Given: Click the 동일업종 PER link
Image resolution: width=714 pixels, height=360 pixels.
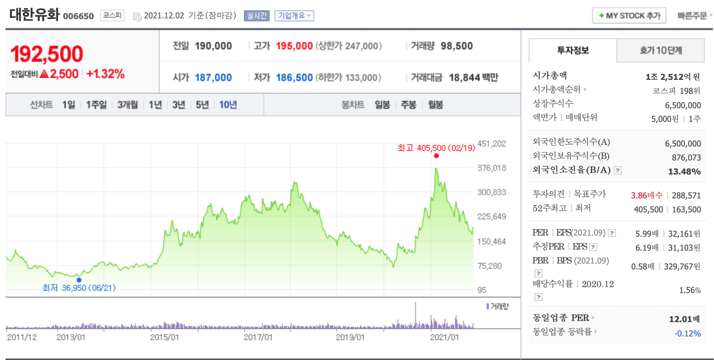Looking at the screenshot, I should (x=561, y=318).
